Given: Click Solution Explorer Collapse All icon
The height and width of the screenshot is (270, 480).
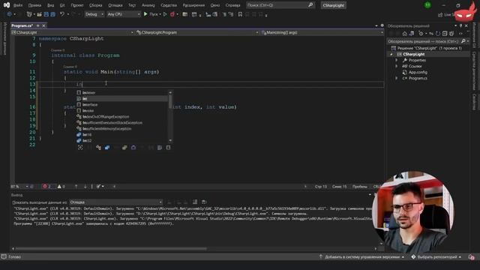Looking at the screenshot, I should coord(445,34).
